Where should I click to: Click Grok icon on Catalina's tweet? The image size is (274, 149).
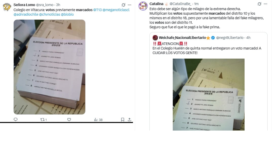tap(260, 4)
